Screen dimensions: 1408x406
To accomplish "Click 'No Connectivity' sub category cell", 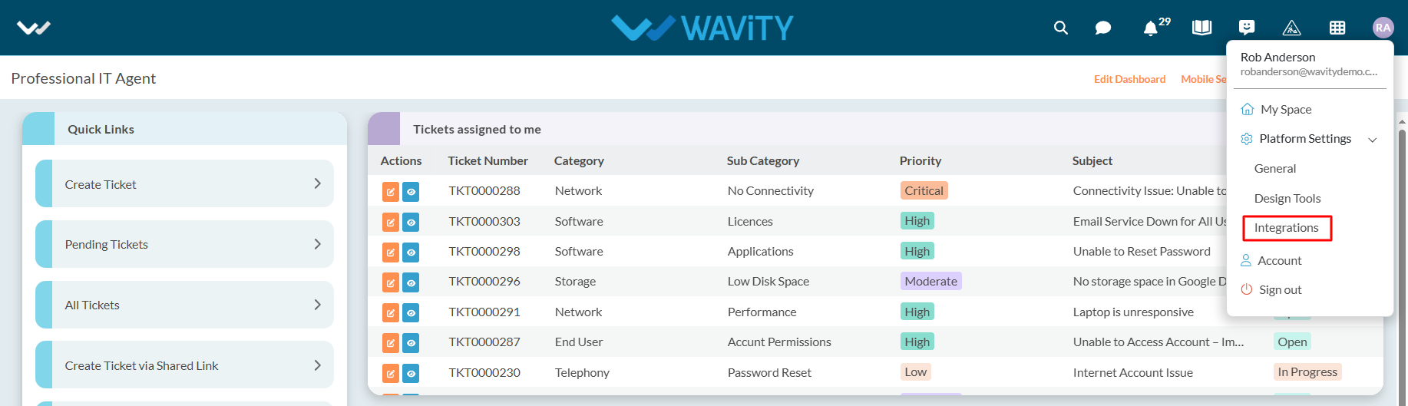I will coord(771,191).
